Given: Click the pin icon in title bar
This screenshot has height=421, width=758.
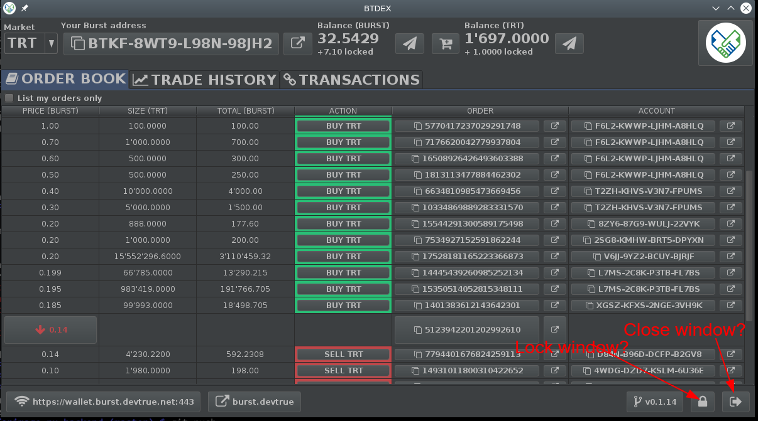Looking at the screenshot, I should (x=25, y=8).
